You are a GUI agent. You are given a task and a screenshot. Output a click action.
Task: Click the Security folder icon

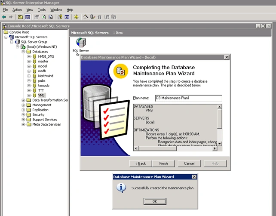point(29,115)
